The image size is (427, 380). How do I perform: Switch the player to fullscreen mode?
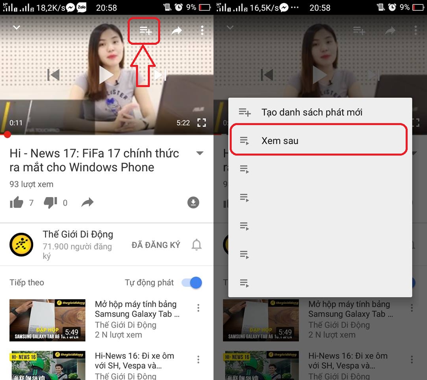(202, 123)
